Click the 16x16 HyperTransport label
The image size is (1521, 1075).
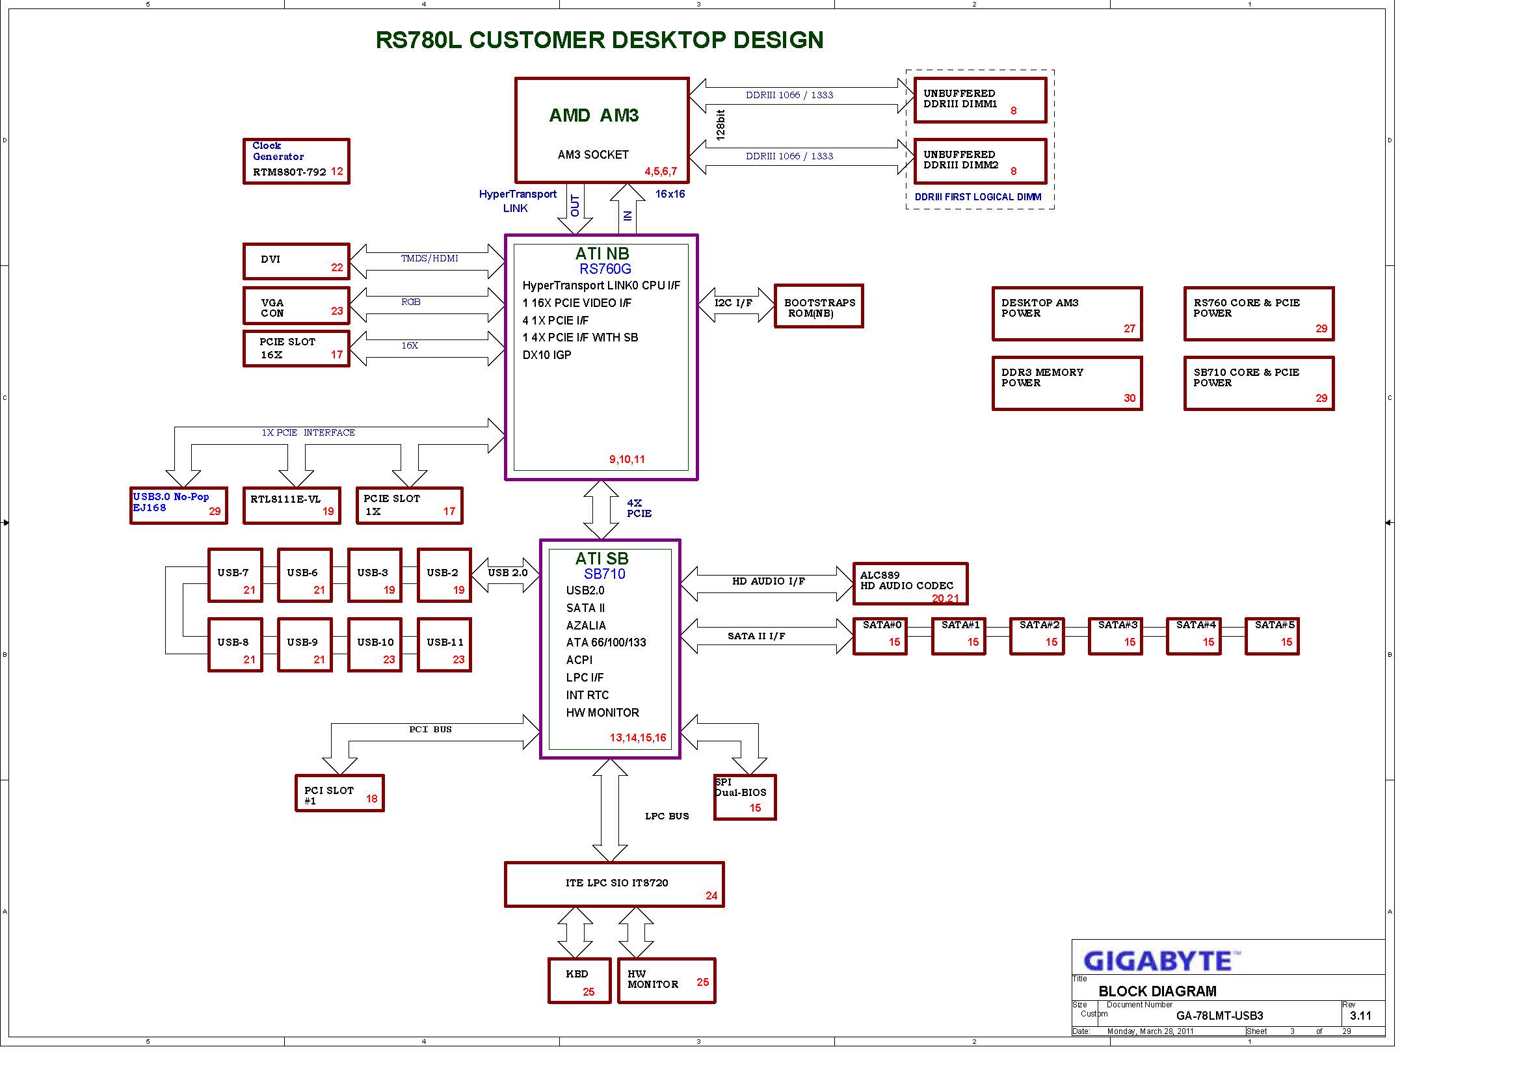tap(670, 194)
